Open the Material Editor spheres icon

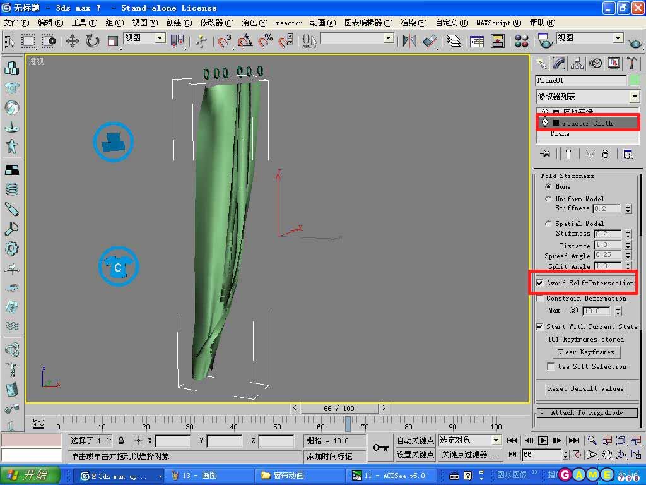(x=522, y=41)
